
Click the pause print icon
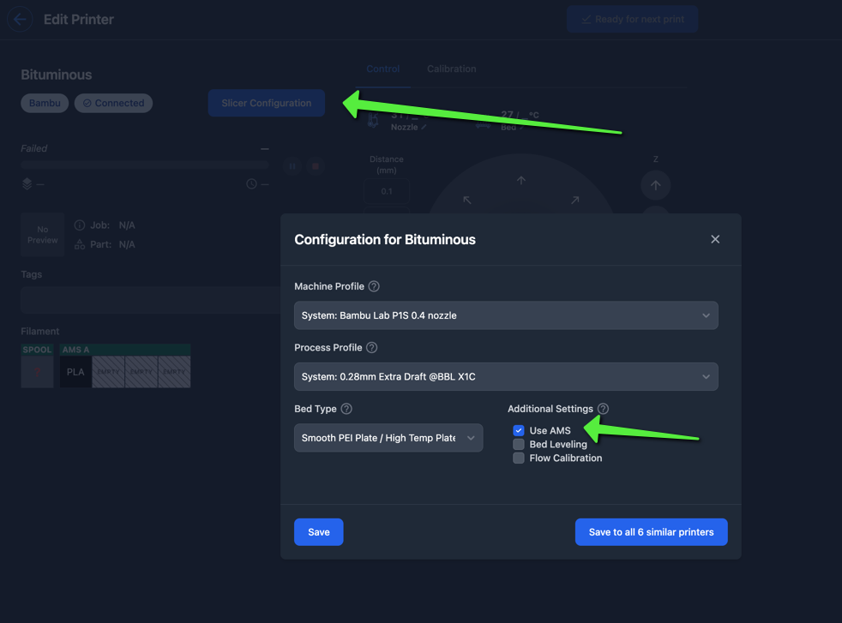click(x=292, y=166)
